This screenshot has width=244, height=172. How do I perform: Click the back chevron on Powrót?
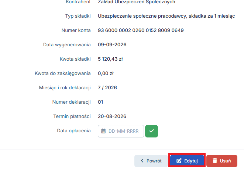tap(142, 161)
